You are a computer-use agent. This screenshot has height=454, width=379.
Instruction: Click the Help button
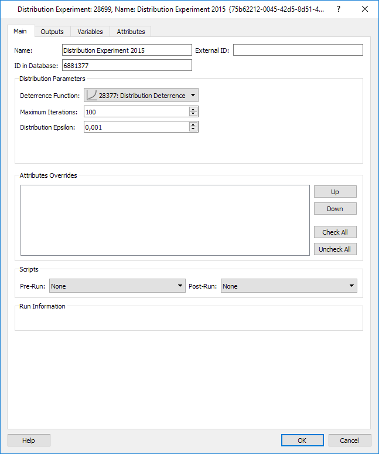[29, 441]
